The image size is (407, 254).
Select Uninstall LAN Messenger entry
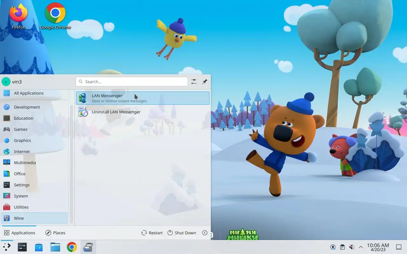pyautogui.click(x=142, y=112)
